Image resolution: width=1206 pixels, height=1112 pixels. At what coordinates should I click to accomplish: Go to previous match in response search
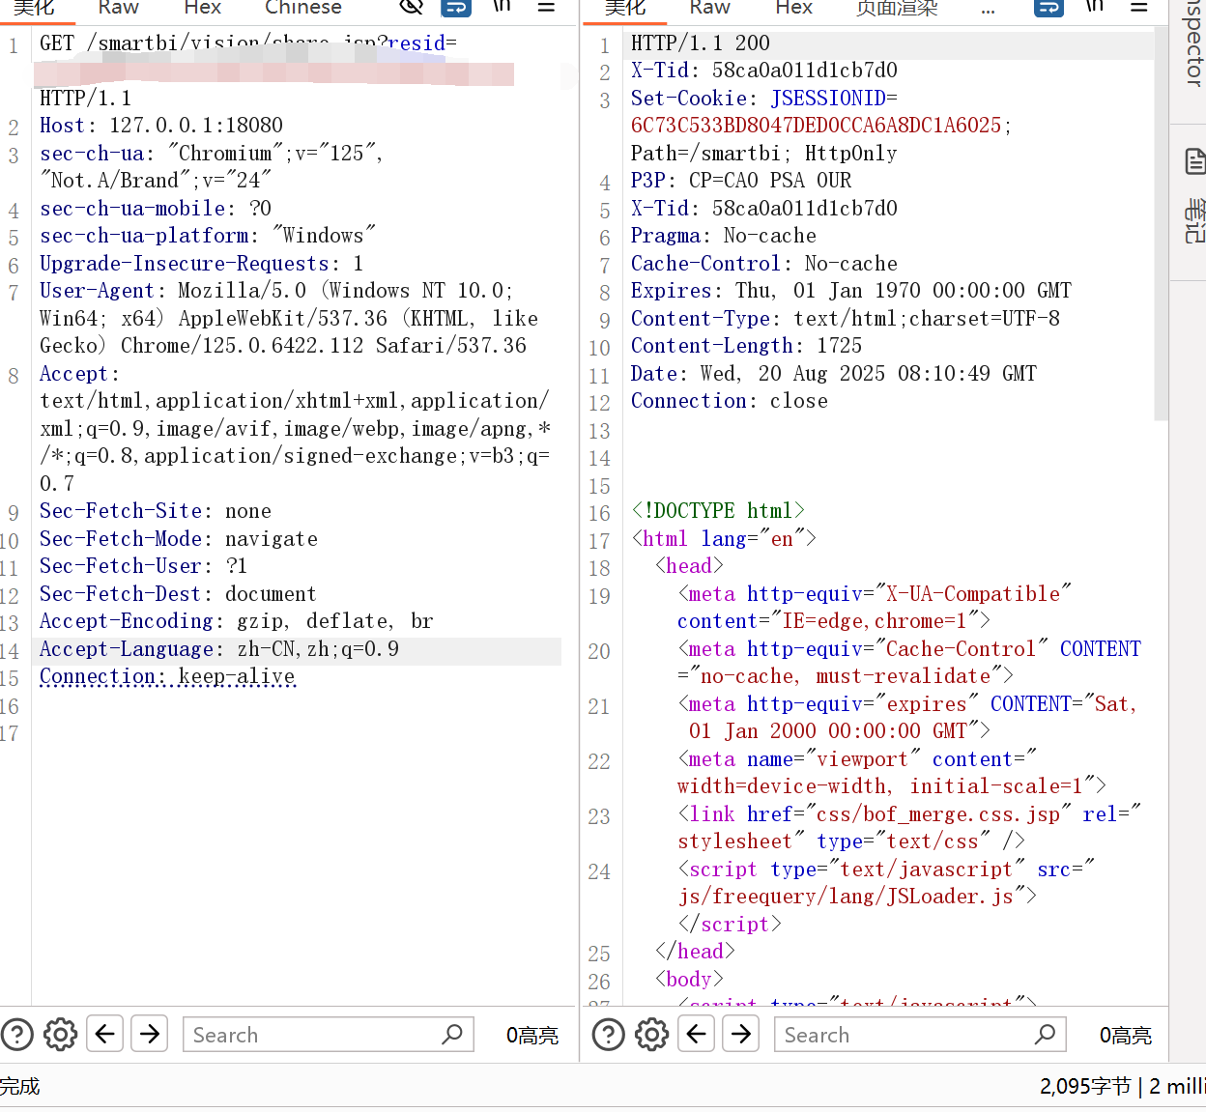[697, 1034]
